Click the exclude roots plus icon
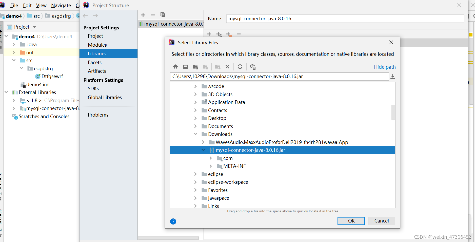The width and height of the screenshot is (475, 242). [229, 34]
